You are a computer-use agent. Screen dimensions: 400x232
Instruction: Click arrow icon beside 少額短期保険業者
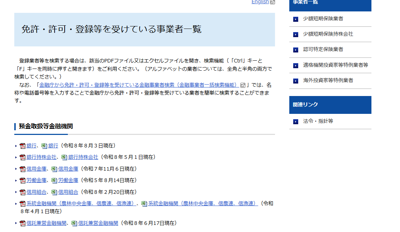pyautogui.click(x=296, y=19)
